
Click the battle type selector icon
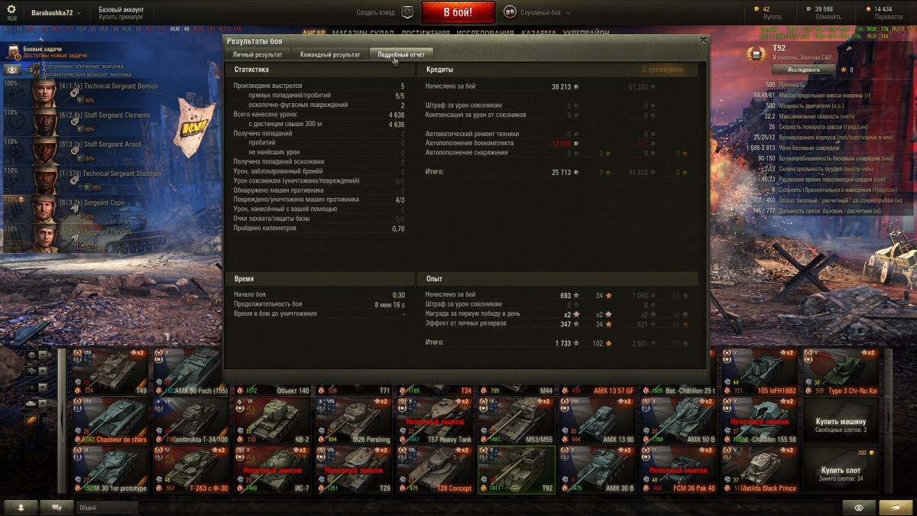pyautogui.click(x=510, y=12)
